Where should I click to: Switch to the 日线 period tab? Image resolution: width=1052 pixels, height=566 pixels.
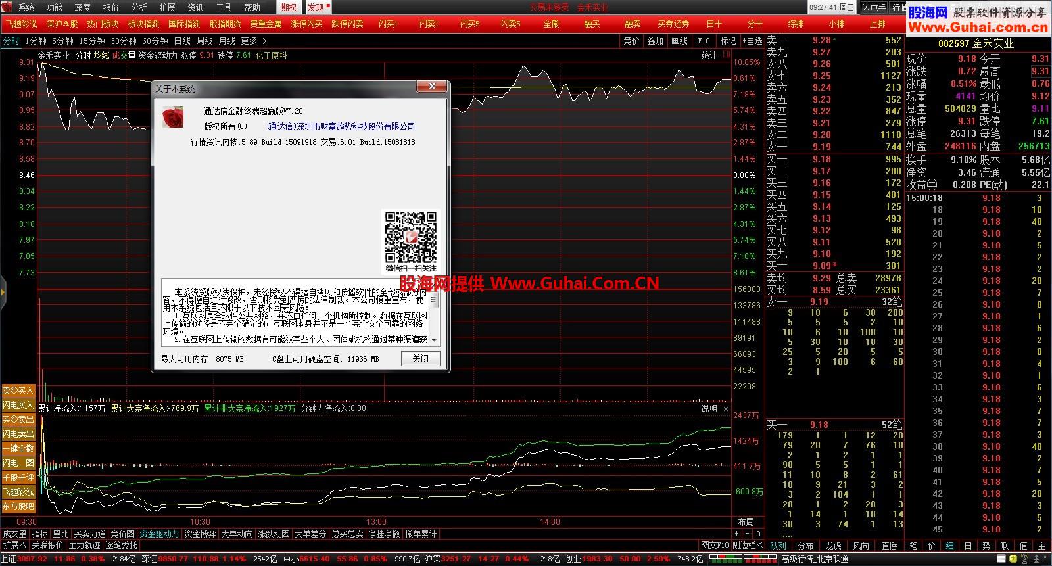pos(182,41)
